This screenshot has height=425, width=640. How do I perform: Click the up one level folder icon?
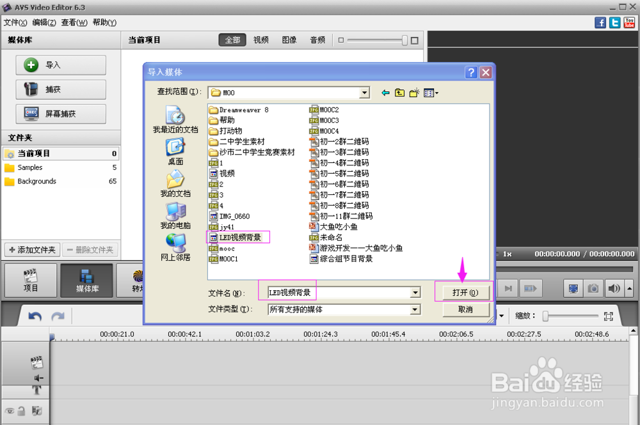click(x=399, y=92)
